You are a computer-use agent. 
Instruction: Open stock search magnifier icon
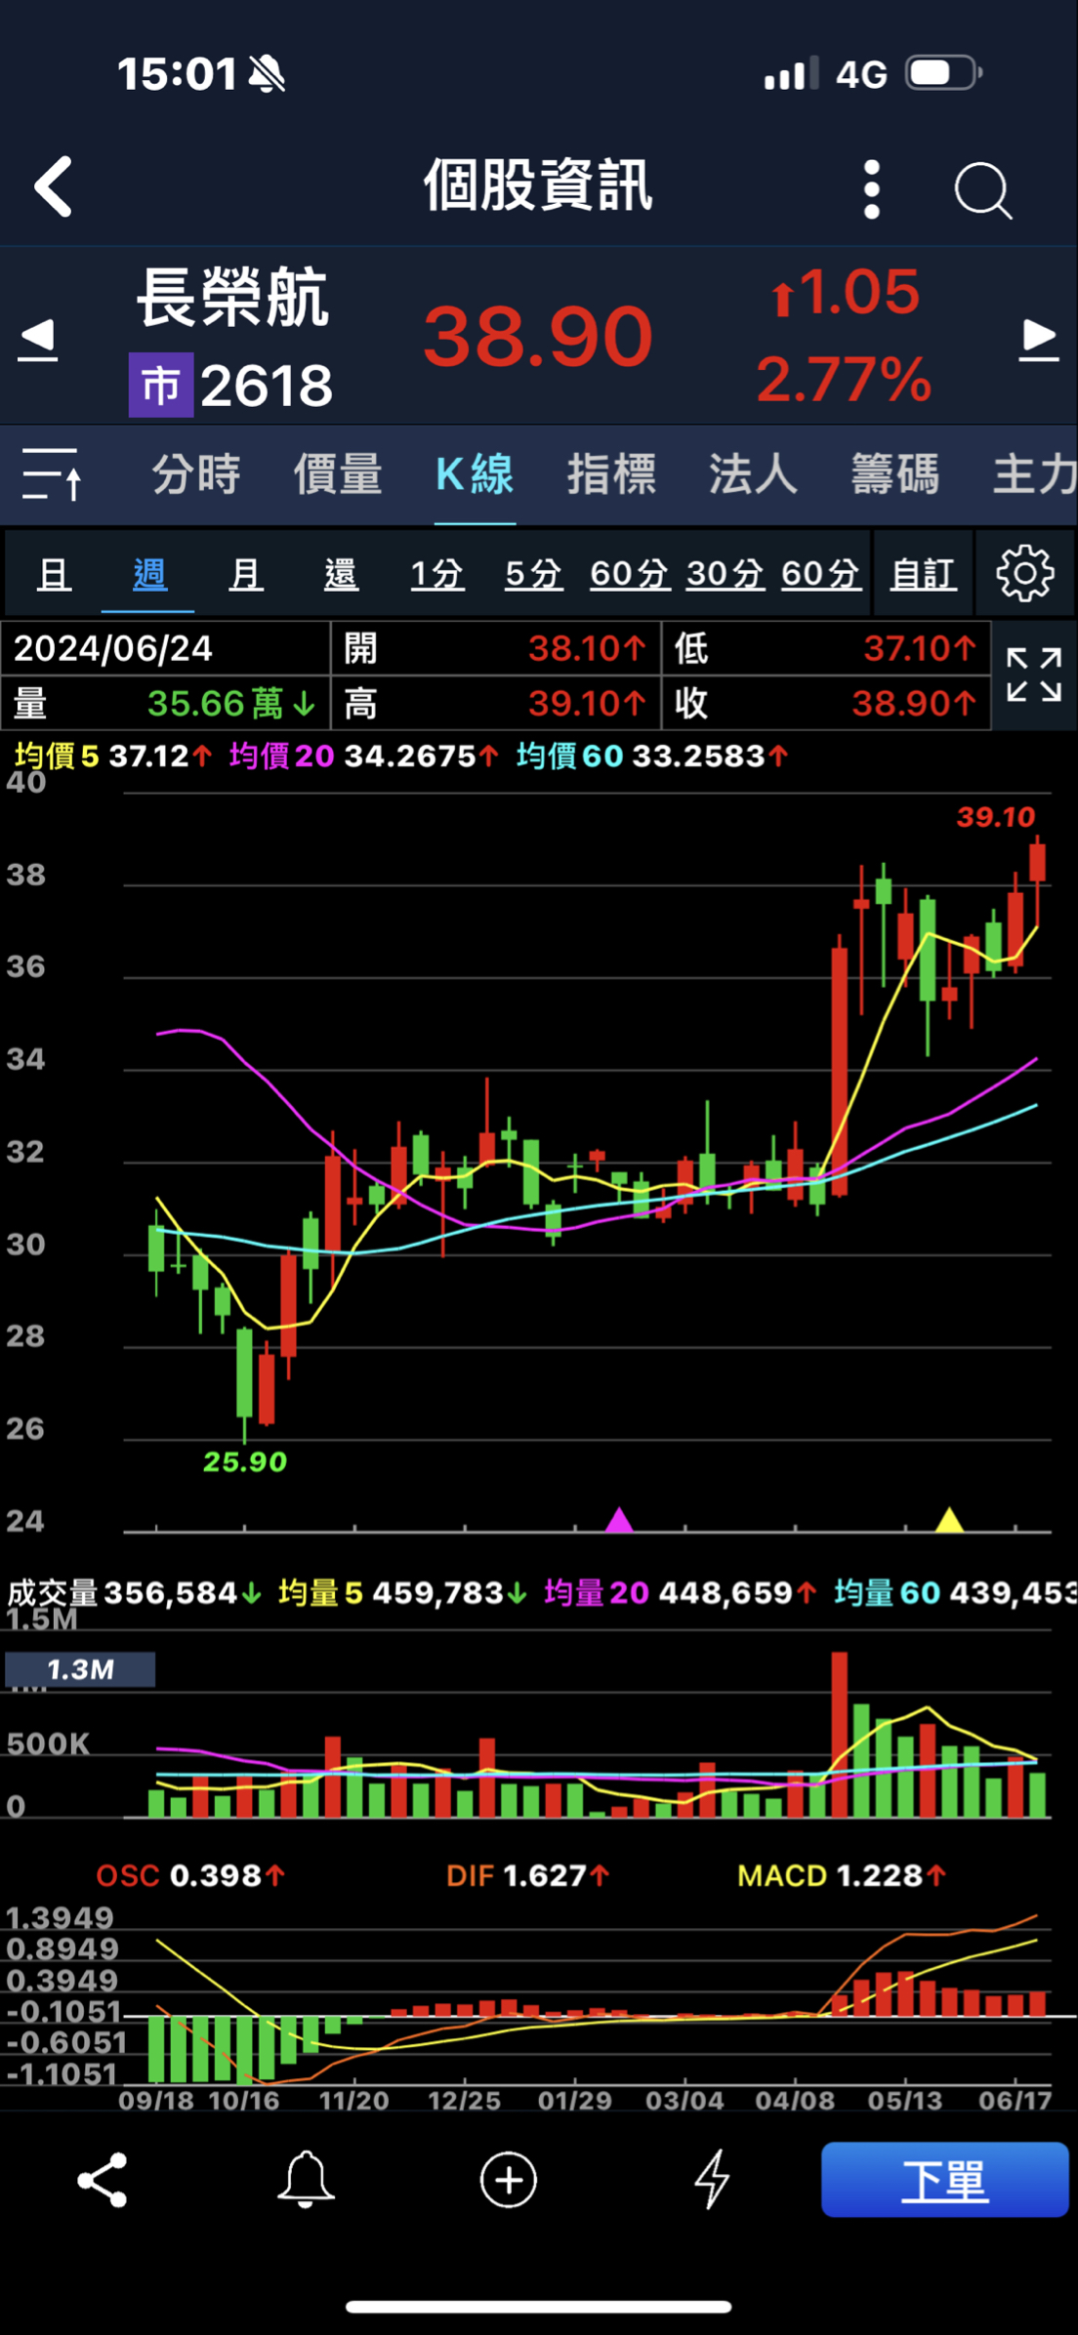point(982,189)
